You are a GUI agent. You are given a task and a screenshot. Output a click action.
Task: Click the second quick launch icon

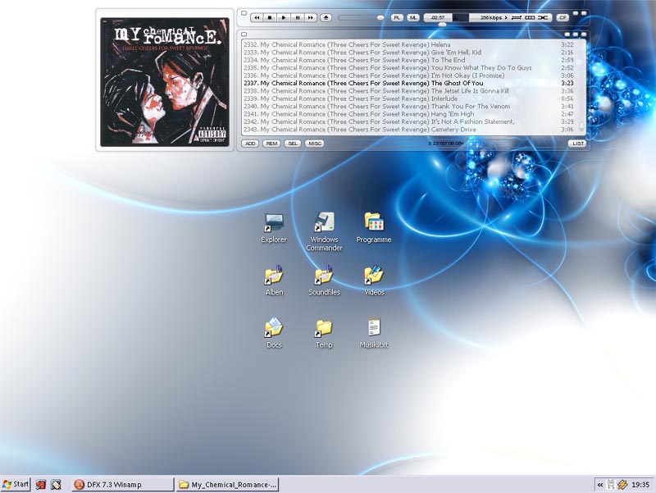coord(56,485)
